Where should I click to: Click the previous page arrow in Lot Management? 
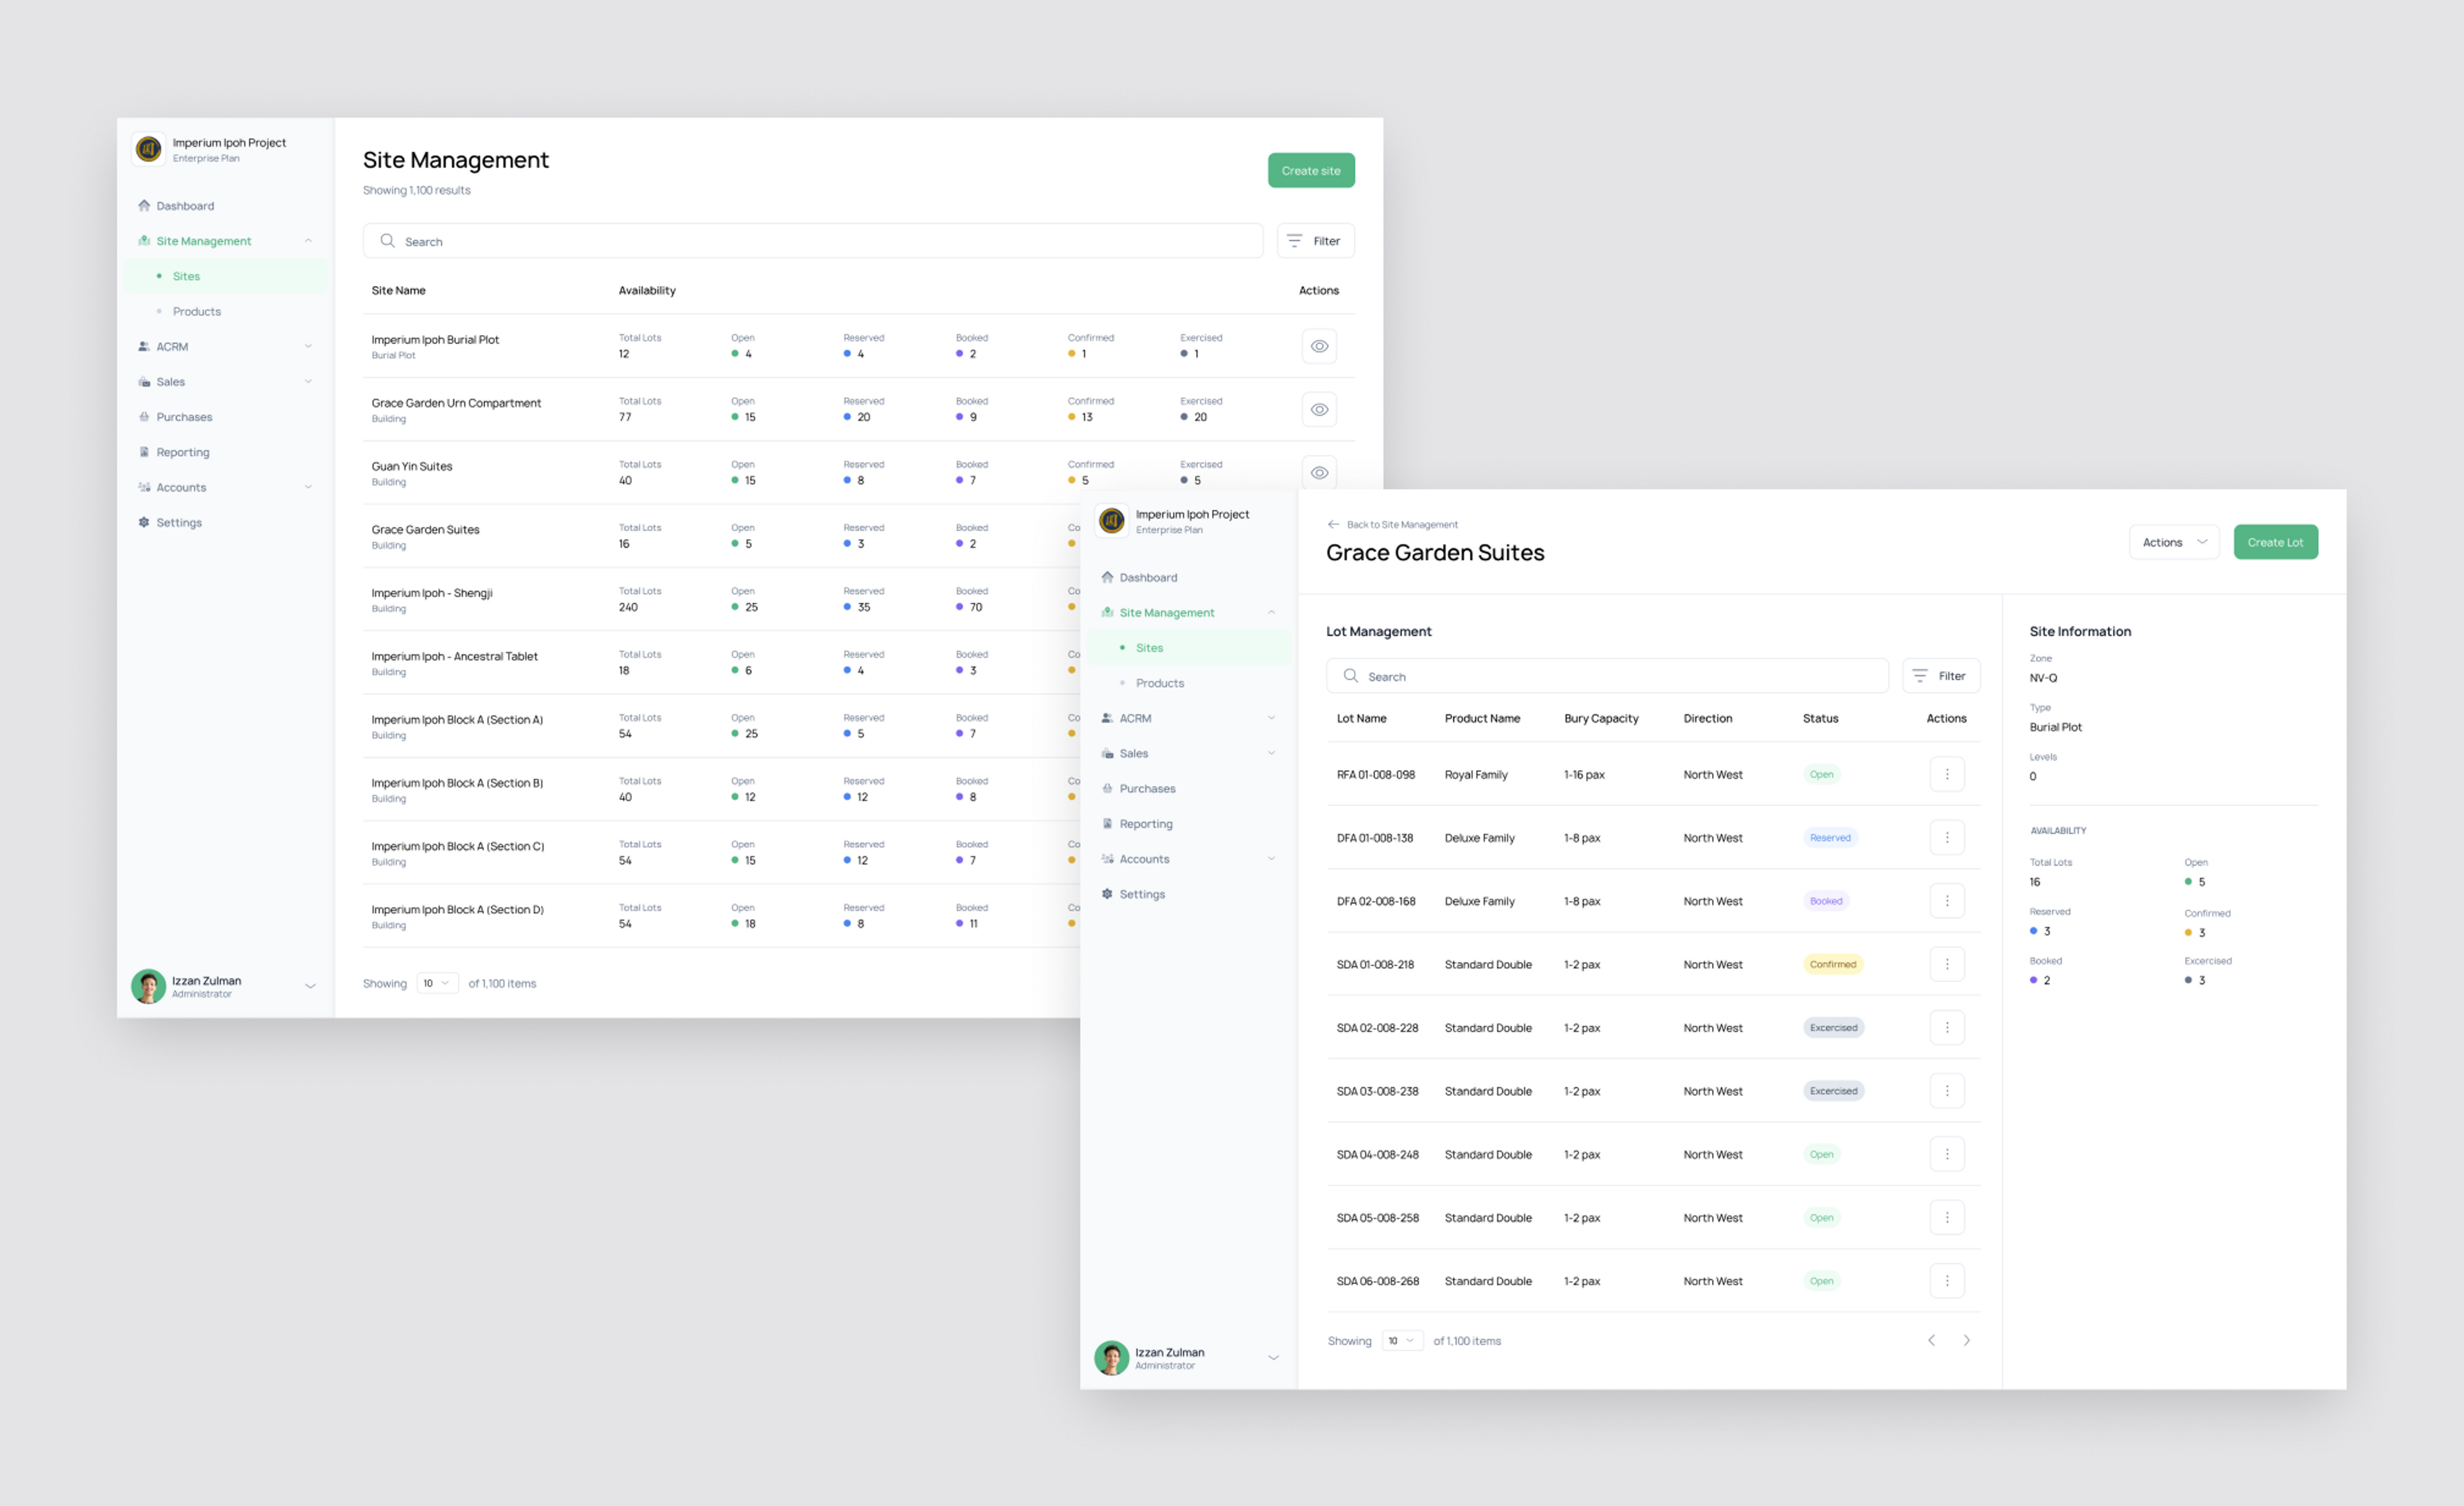(1931, 1340)
